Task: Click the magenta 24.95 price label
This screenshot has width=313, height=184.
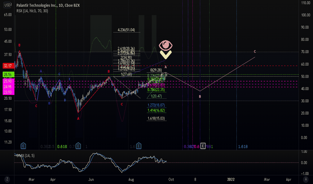Action: tap(8, 87)
